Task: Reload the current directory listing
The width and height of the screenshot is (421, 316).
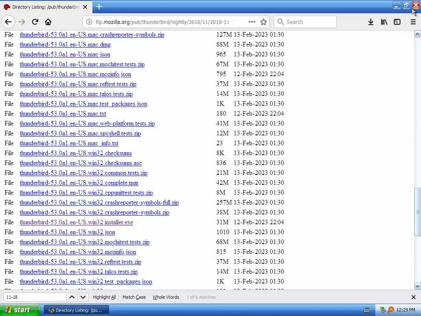Action: 35,22
